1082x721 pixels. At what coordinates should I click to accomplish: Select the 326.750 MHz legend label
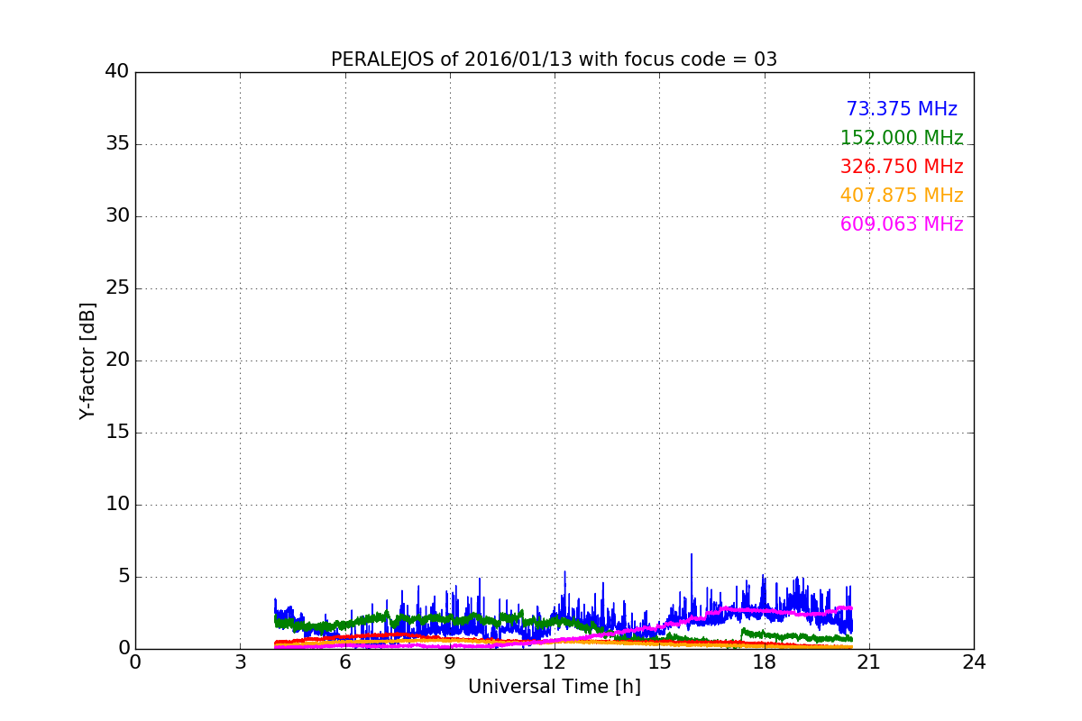point(902,167)
